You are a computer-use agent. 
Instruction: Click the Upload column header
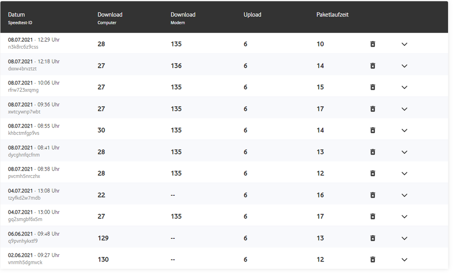coord(252,15)
